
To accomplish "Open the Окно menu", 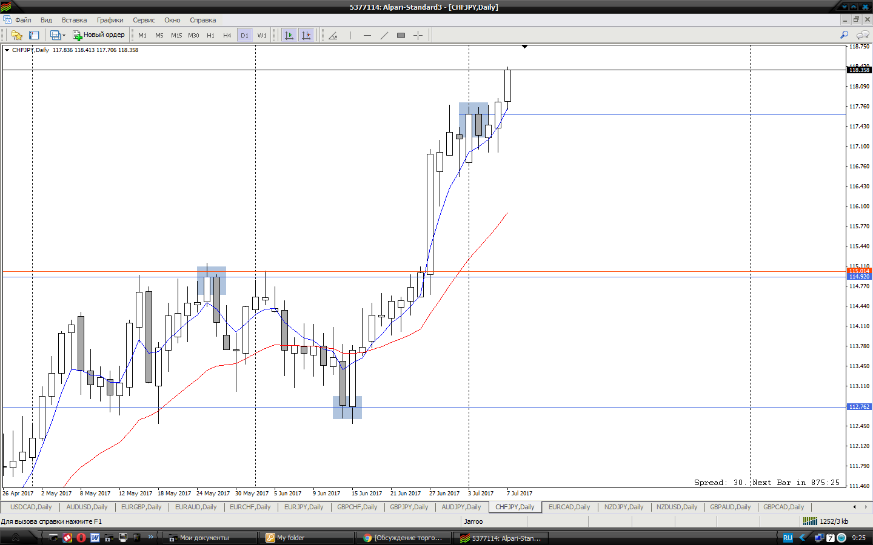I will point(172,20).
